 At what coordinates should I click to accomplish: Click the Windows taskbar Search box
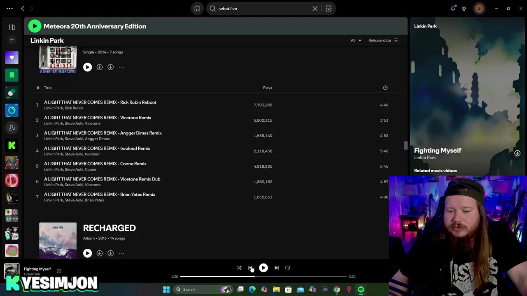(x=203, y=289)
